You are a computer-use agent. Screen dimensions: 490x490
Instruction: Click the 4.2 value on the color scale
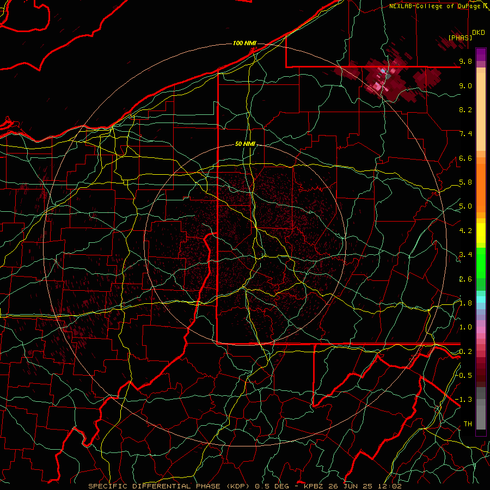465,231
